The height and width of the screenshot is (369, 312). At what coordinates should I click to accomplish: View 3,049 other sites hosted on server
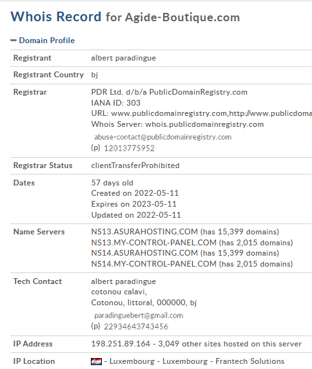229,344
